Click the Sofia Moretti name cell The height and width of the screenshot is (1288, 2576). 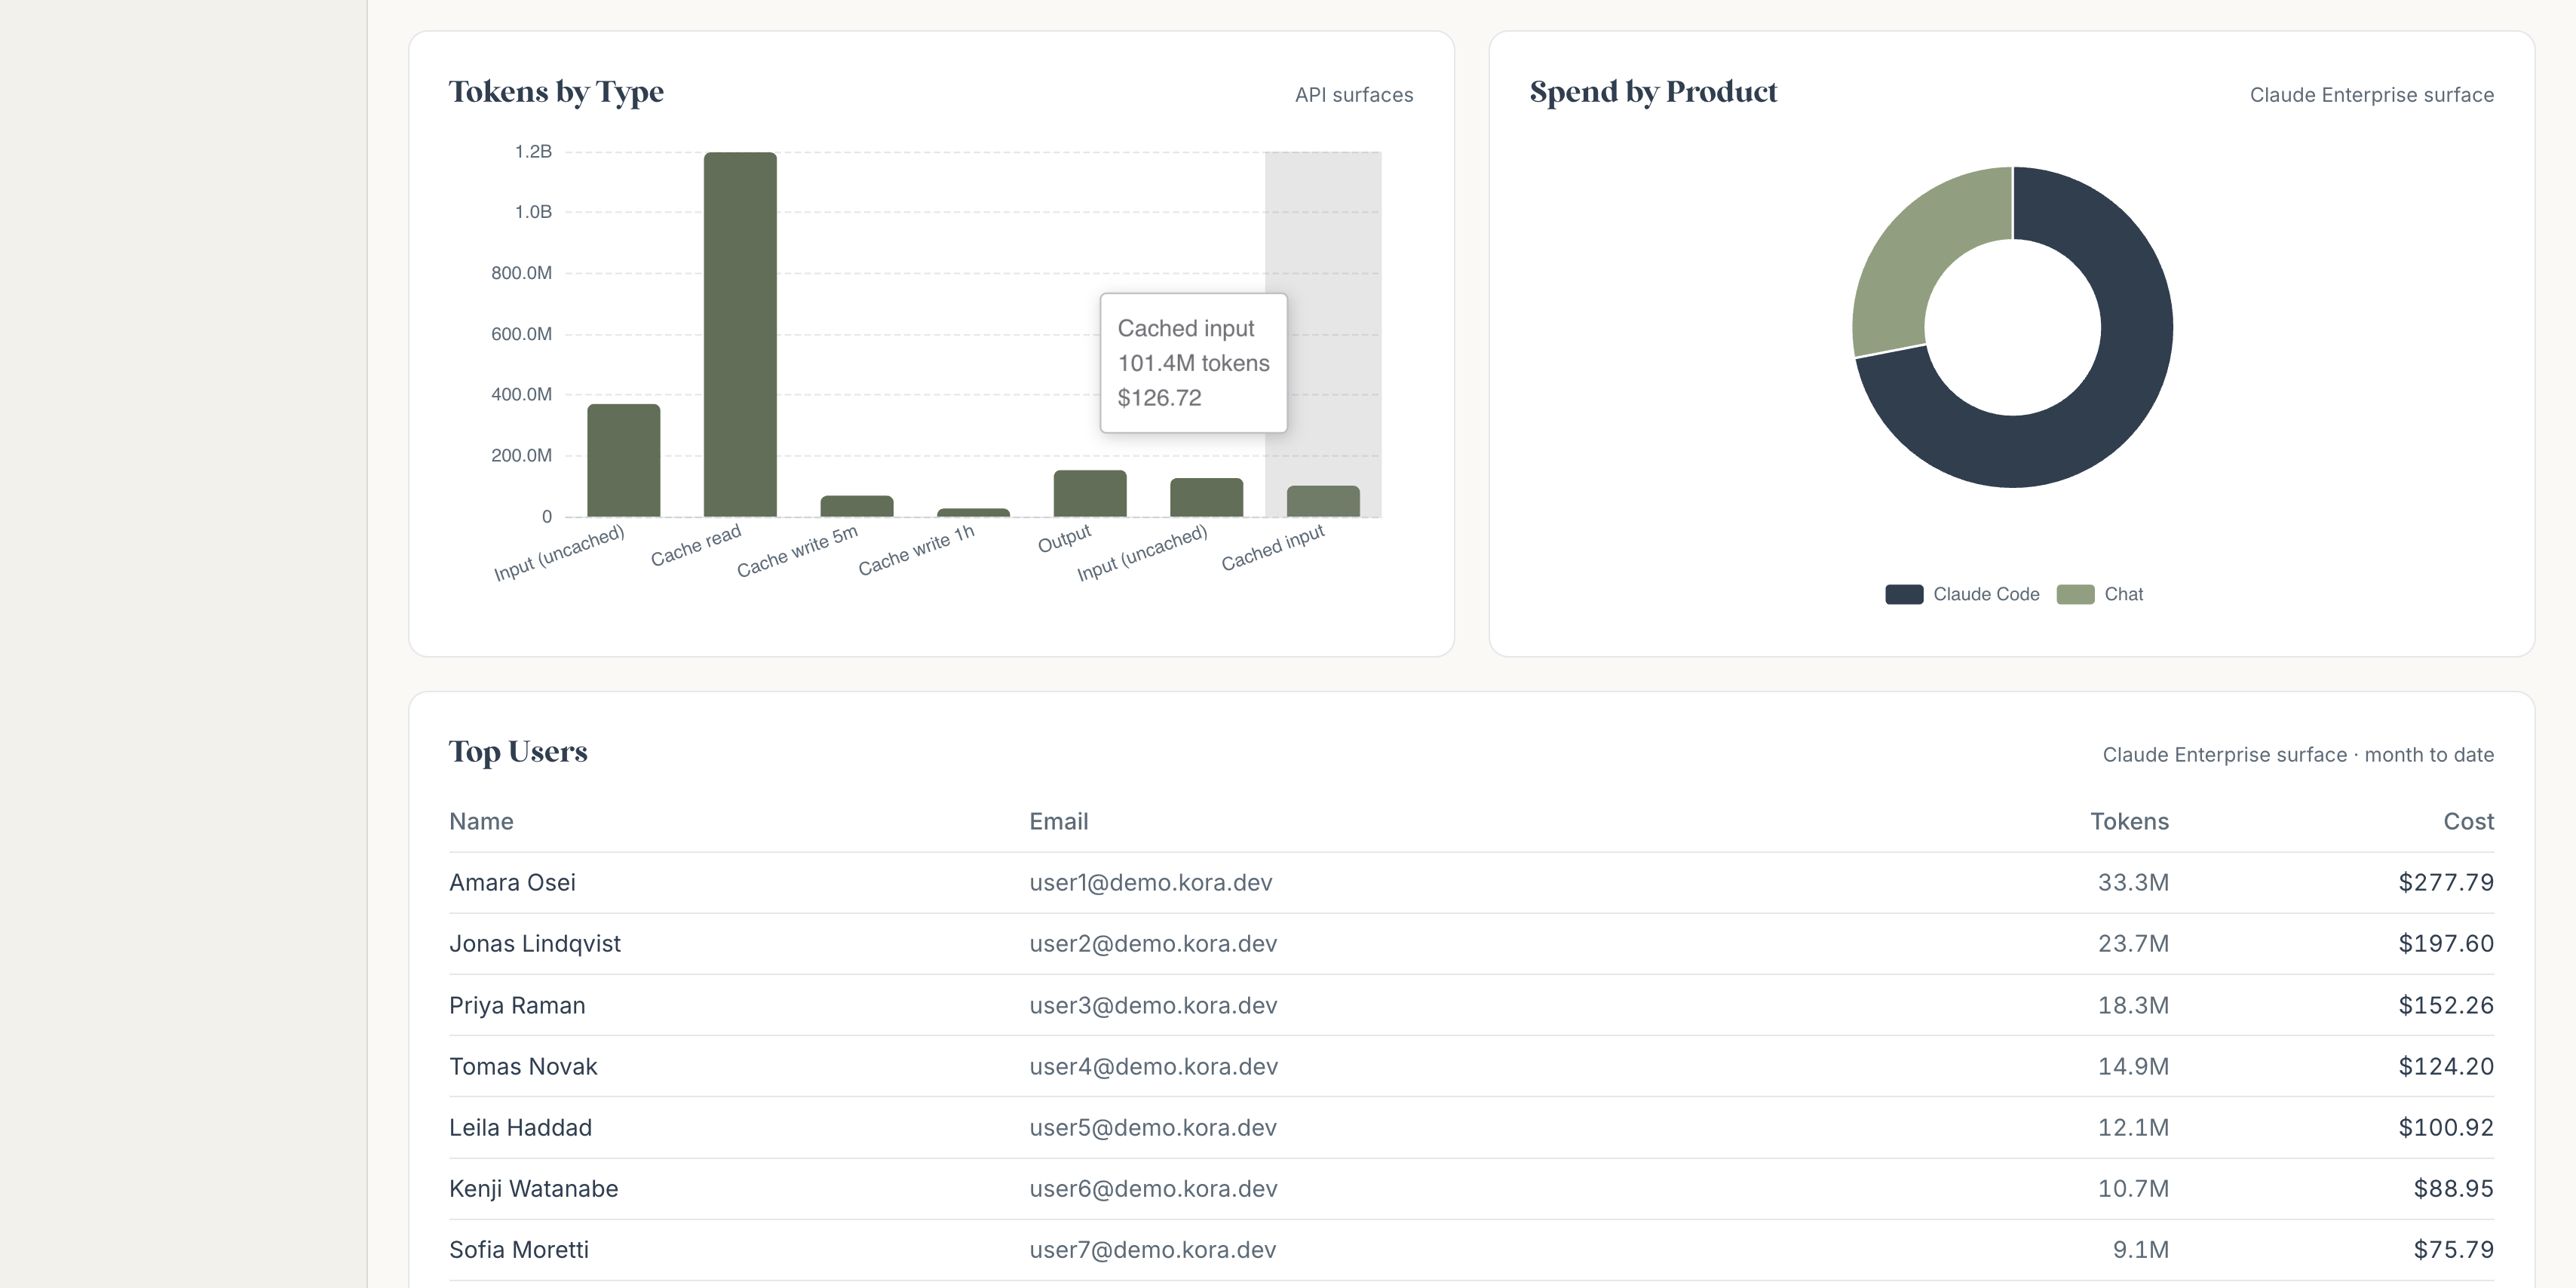pyautogui.click(x=519, y=1249)
